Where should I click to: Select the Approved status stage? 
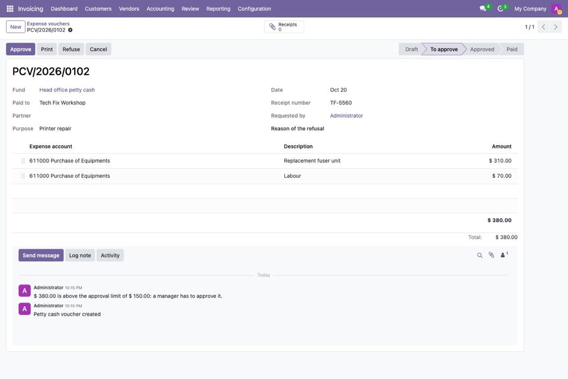[x=482, y=49]
